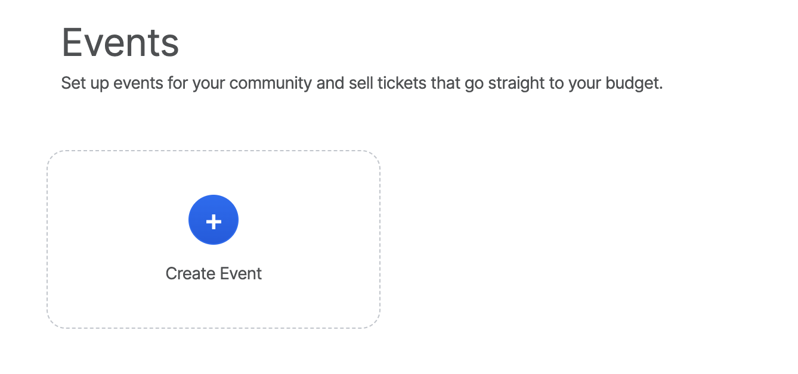Hit the circular plus button above Create Event

(214, 220)
